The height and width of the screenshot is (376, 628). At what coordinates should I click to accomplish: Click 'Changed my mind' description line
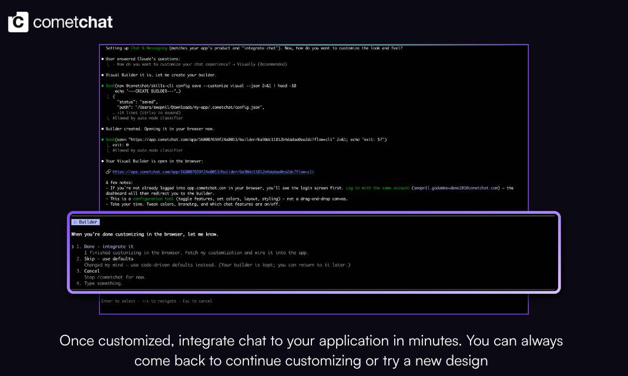pyautogui.click(x=217, y=265)
